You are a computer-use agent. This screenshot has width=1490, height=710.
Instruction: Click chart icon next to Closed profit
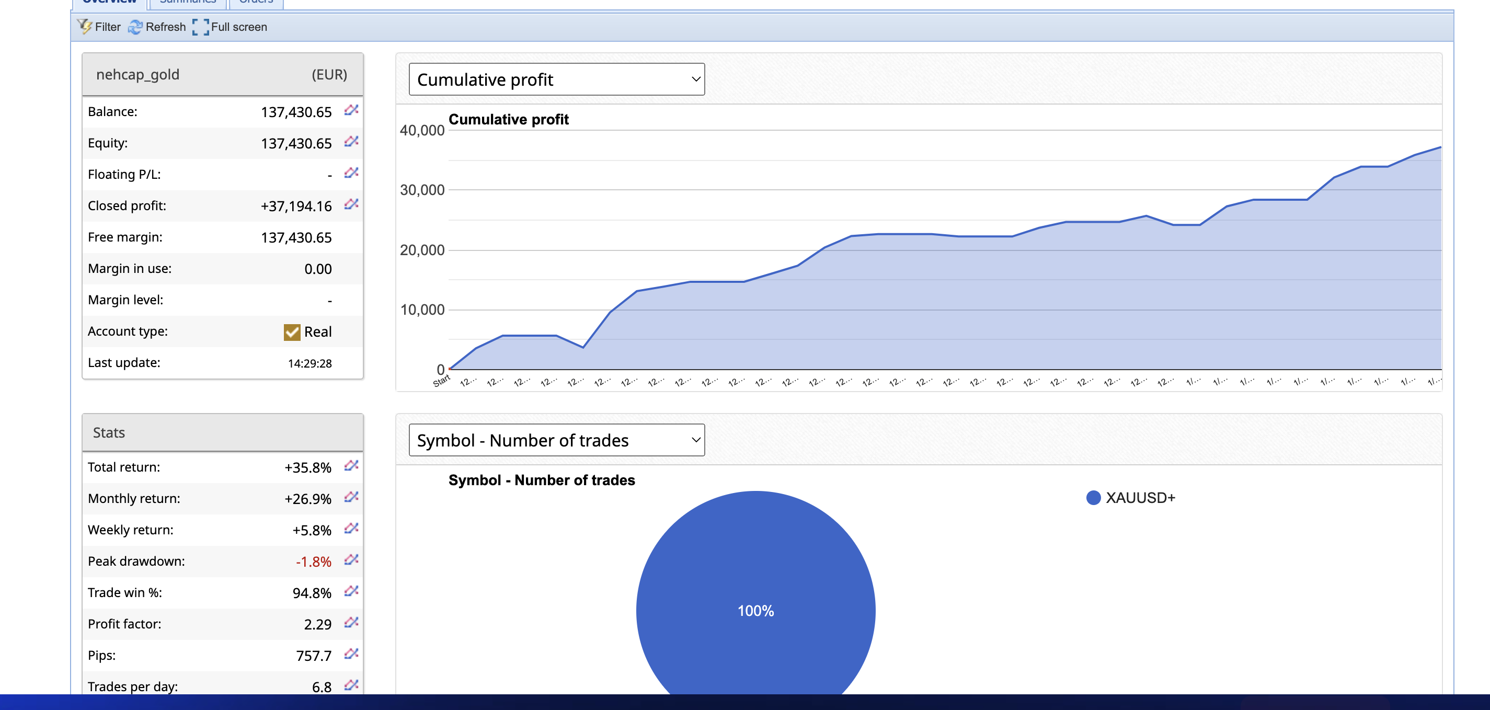(x=351, y=204)
